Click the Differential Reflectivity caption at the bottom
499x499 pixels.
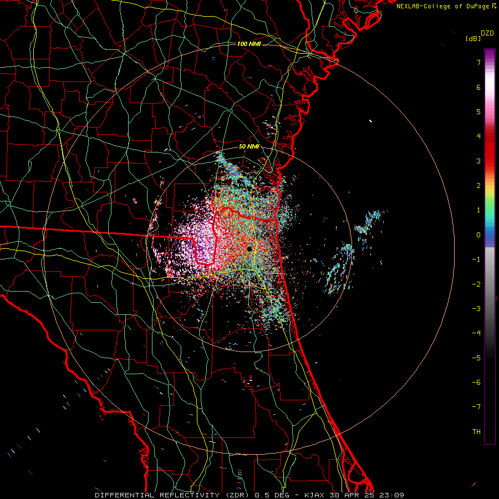[249, 495]
